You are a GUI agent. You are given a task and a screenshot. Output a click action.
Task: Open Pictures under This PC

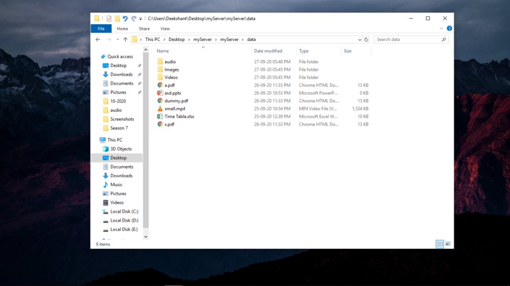(118, 193)
